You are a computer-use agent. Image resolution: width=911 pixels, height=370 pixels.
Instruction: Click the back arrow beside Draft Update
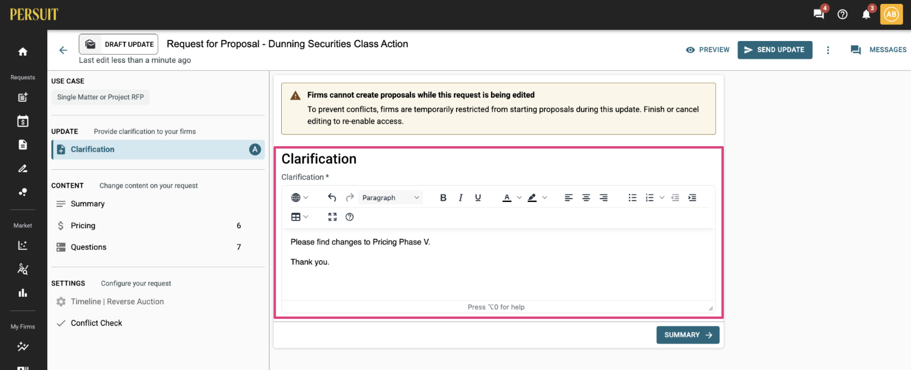pos(63,50)
